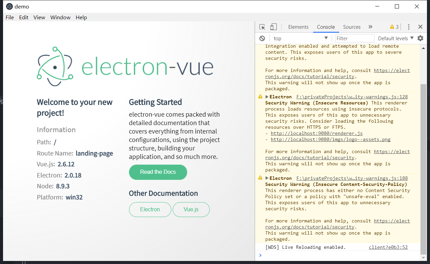Viewport: 430px width, 264px height.
Task: Click the warning count badge showing 3
Action: (394, 27)
